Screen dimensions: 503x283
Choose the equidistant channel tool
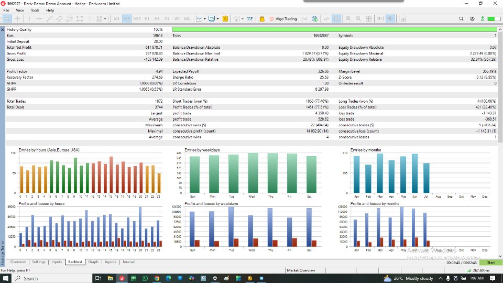59,19
